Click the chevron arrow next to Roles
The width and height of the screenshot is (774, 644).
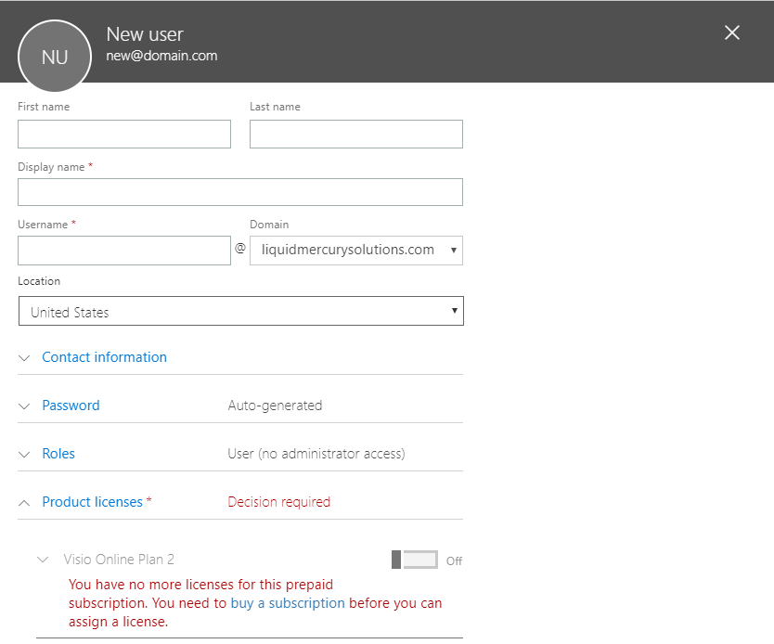point(24,454)
